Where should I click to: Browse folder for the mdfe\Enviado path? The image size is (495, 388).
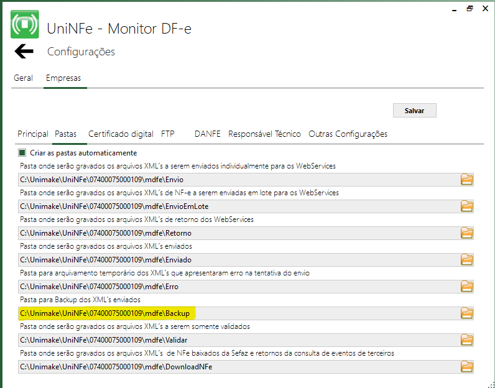click(x=466, y=260)
